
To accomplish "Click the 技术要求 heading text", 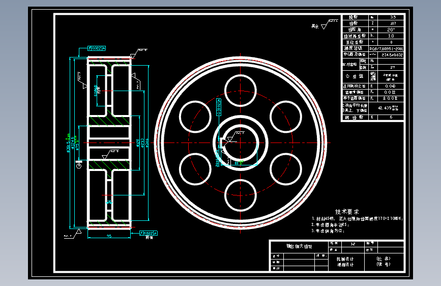I will click(x=347, y=211).
